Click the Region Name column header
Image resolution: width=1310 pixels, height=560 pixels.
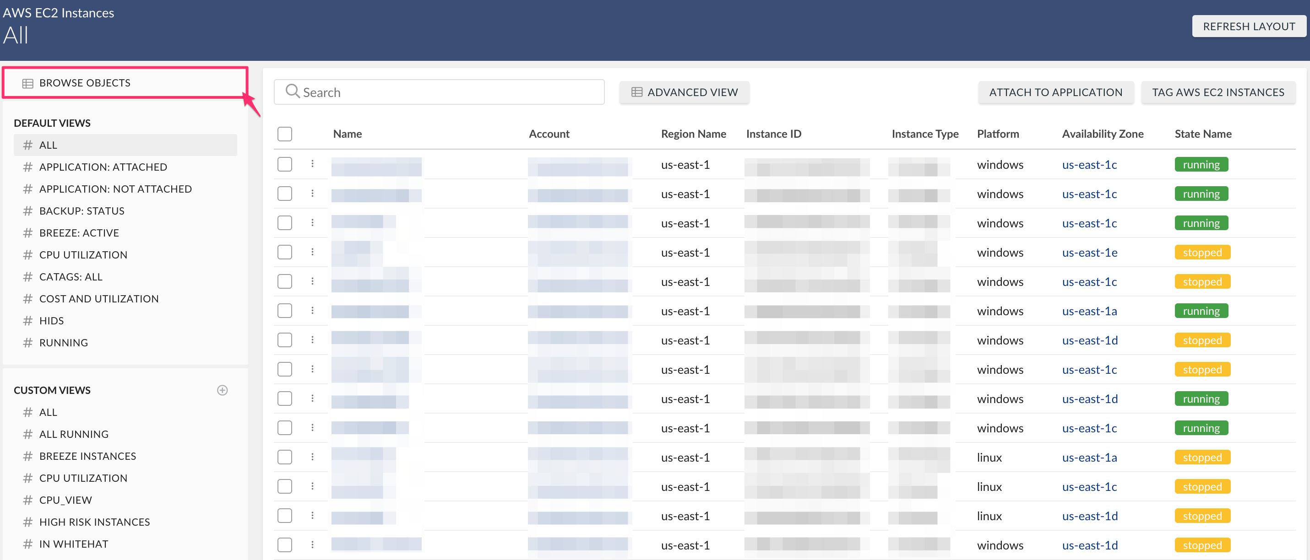[693, 134]
